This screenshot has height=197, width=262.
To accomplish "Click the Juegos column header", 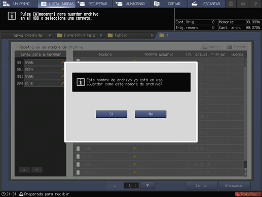I will click(237, 54).
